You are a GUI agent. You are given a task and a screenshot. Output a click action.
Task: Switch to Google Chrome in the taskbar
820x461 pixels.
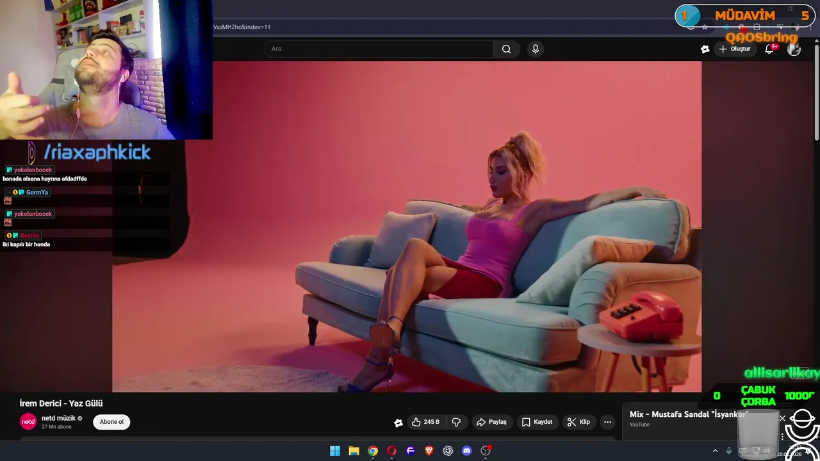coord(373,451)
